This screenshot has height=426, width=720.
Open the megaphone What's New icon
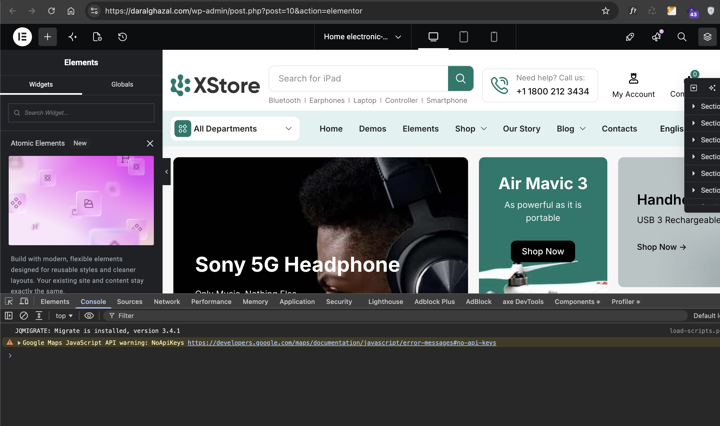[x=657, y=37]
